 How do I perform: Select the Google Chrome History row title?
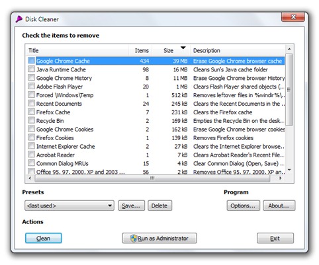click(x=64, y=78)
